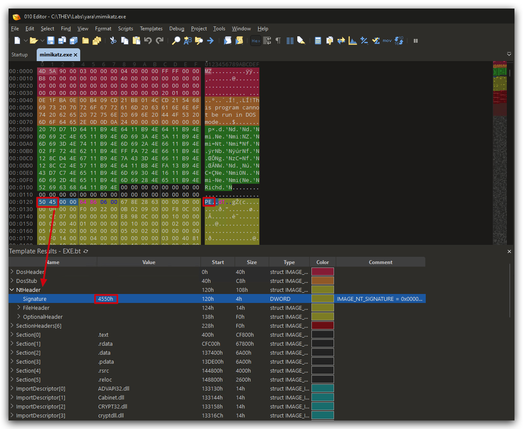The height and width of the screenshot is (429, 523).
Task: Open the Calculator tool icon
Action: click(318, 41)
